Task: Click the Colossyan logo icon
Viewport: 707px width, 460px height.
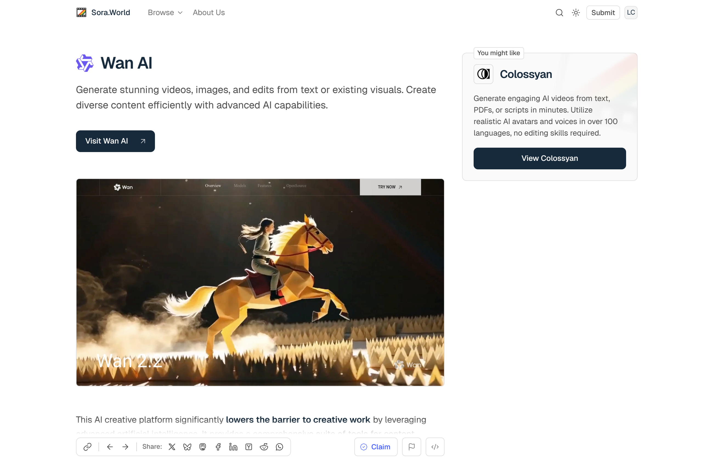Action: [x=483, y=74]
